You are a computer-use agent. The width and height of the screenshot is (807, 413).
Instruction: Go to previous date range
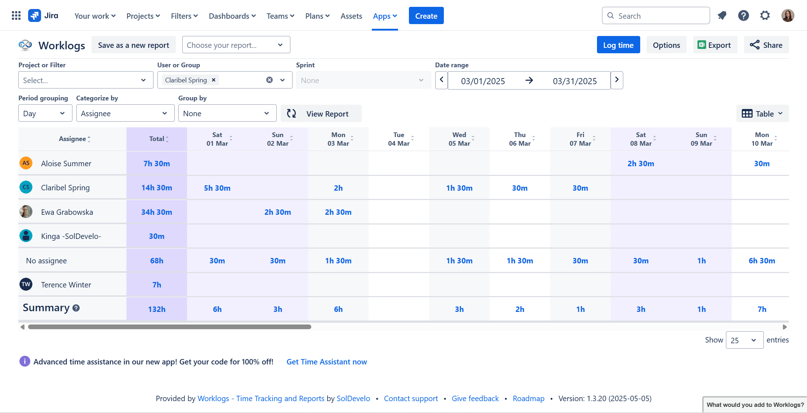[x=441, y=80]
